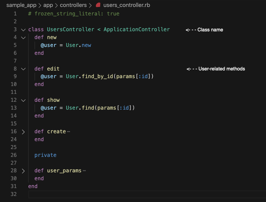The width and height of the screenshot is (266, 202).
Task: Click the private keyword
Action: (x=45, y=155)
